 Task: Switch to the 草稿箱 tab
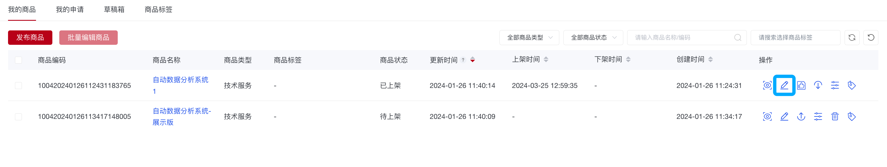click(114, 10)
